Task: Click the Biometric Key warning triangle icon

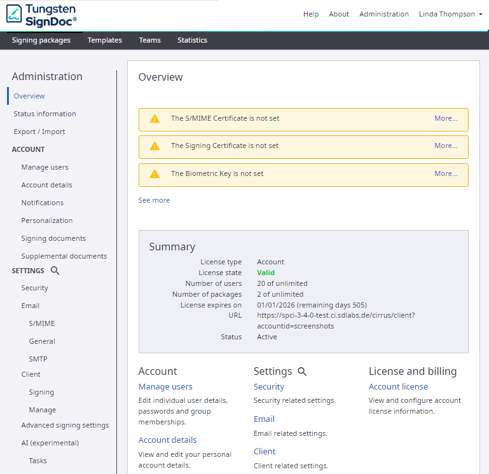Action: pyautogui.click(x=155, y=174)
